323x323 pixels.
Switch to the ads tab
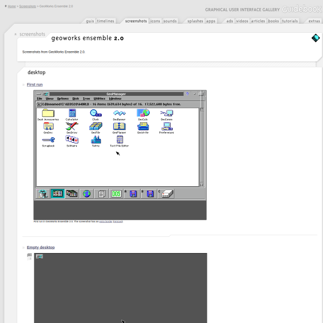(x=229, y=21)
